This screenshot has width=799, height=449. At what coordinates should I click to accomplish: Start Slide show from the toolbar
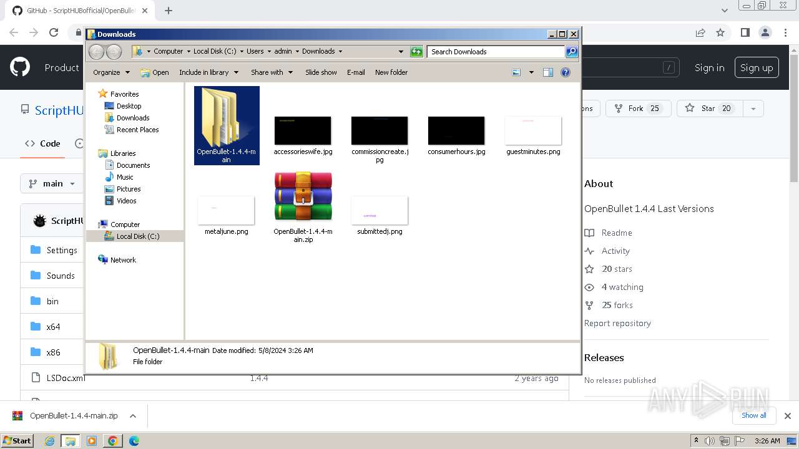point(321,72)
